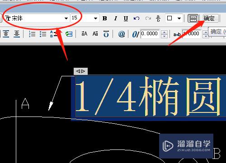Open the text color dropdown
226x163 pixels.
click(x=179, y=19)
